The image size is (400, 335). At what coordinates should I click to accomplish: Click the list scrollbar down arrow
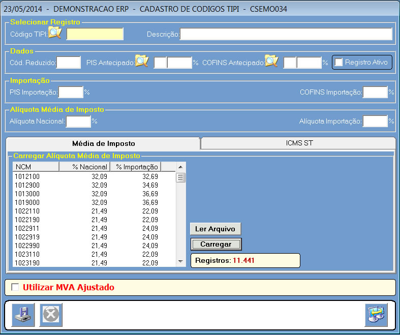(x=180, y=261)
